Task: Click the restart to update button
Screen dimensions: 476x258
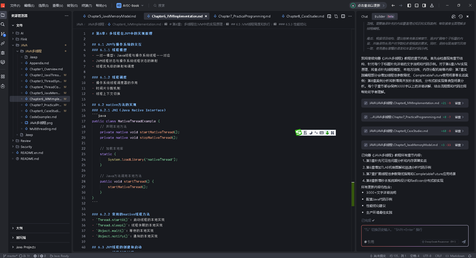Action: coord(368,6)
